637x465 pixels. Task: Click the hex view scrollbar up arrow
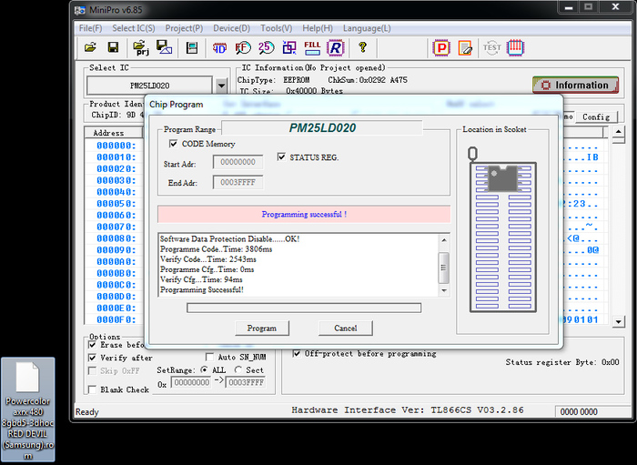click(618, 132)
